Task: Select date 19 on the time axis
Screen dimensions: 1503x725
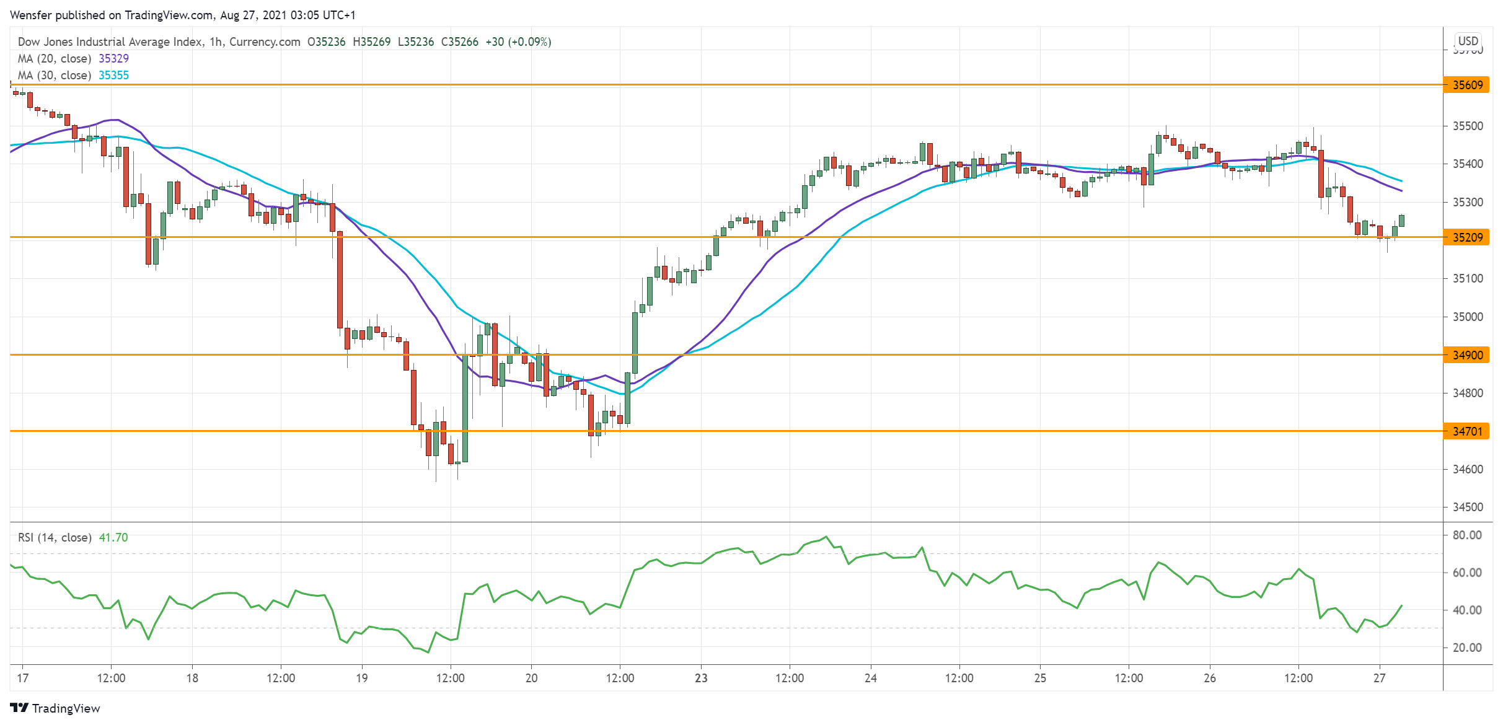Action: coord(361,678)
